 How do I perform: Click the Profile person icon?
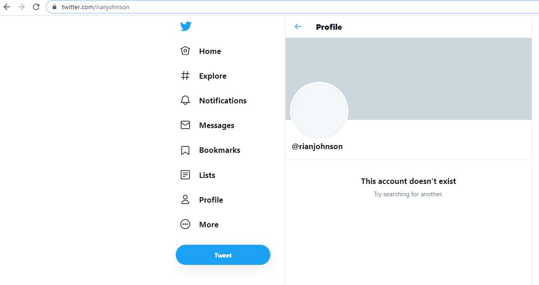point(185,199)
